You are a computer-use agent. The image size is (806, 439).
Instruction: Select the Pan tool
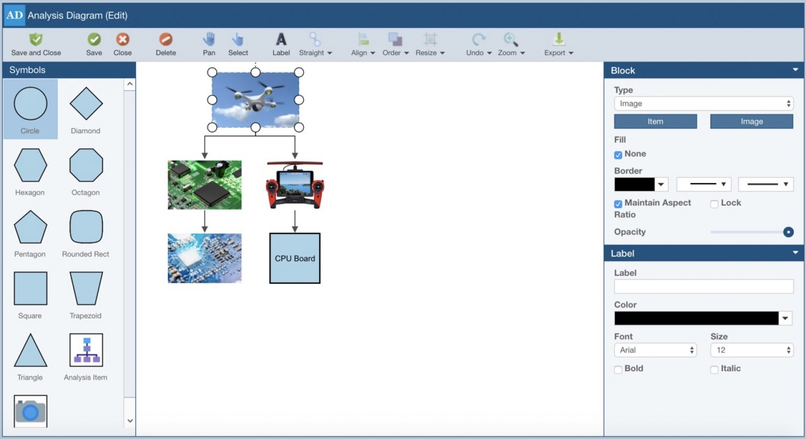click(208, 44)
